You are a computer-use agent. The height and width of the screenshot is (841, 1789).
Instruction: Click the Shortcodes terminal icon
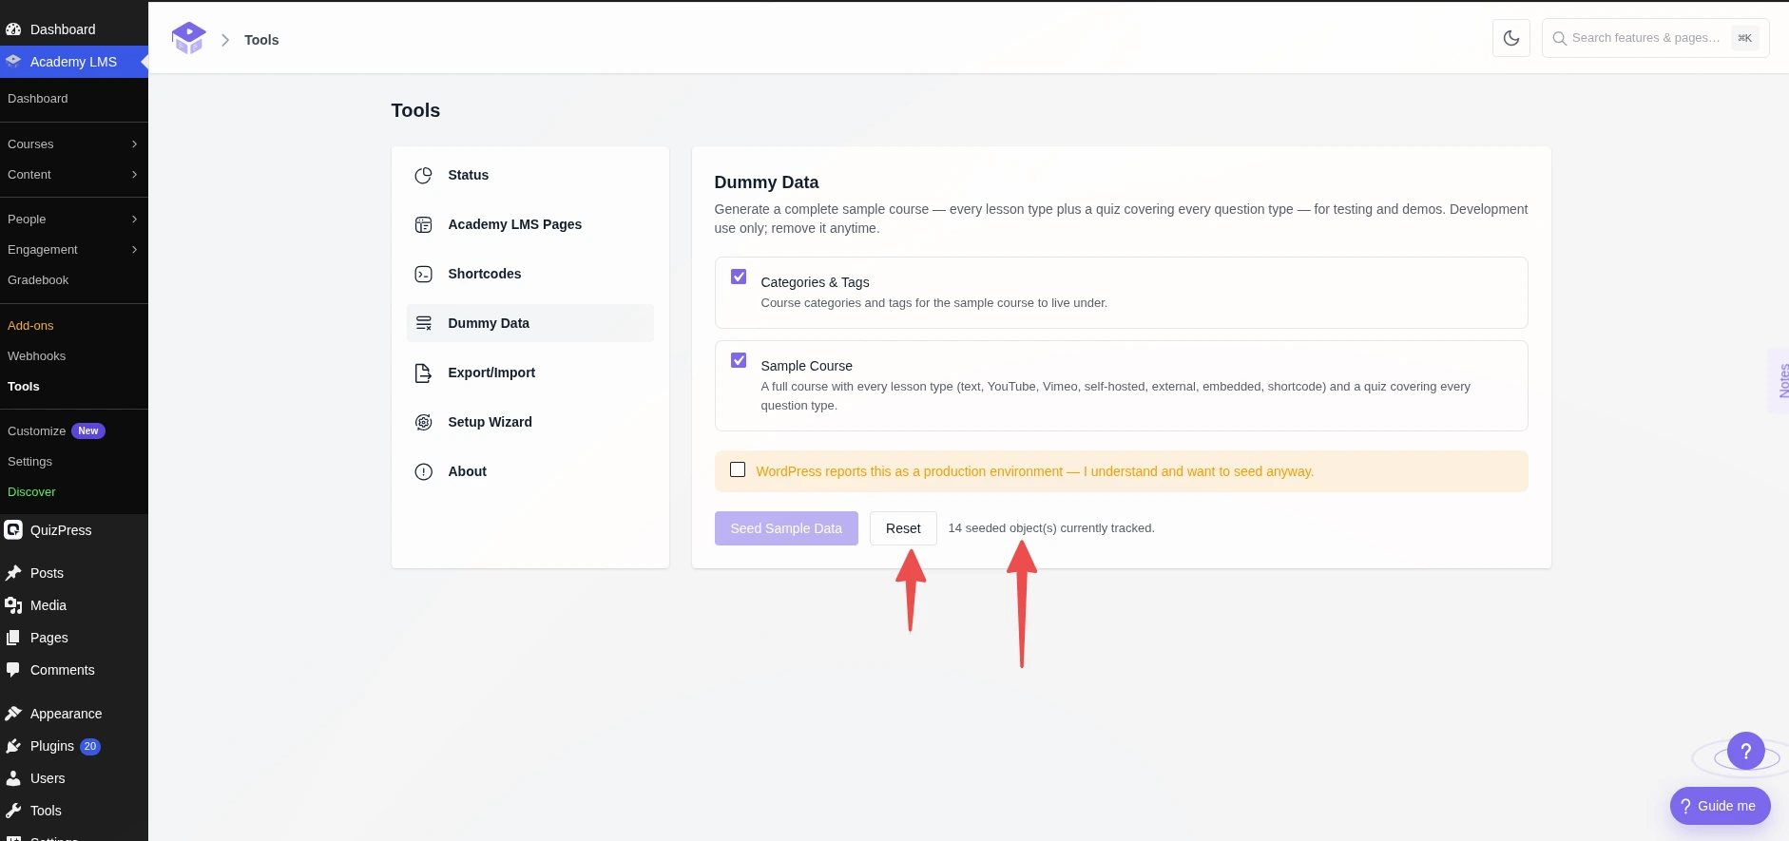(424, 274)
